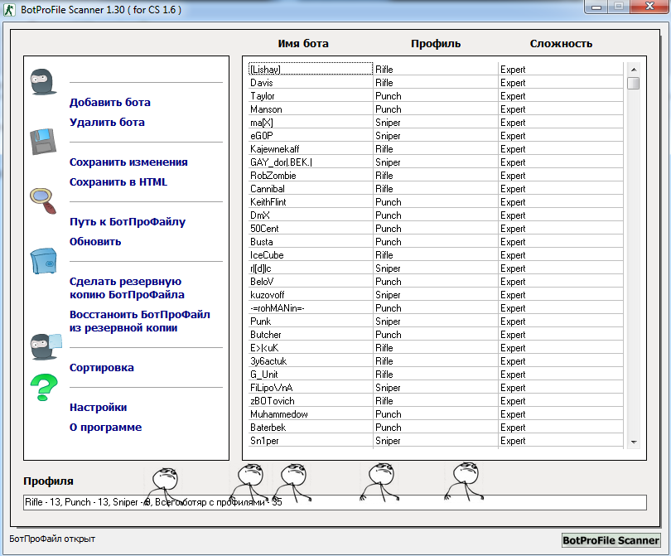Click the app icon in the title bar

(x=11, y=10)
